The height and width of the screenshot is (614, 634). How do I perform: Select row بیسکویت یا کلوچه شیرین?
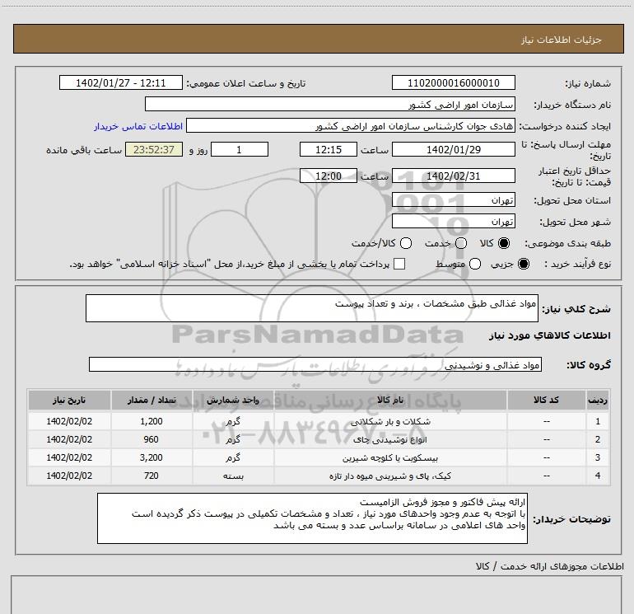(319, 457)
